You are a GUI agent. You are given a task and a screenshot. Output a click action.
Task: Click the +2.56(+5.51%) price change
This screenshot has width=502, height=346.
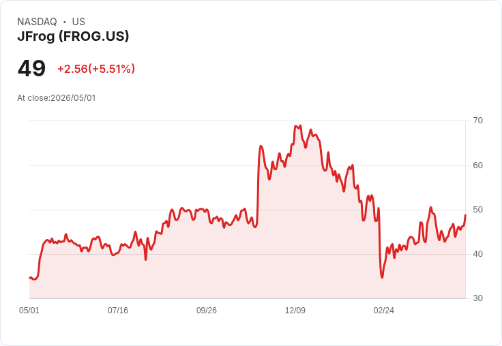click(96, 69)
